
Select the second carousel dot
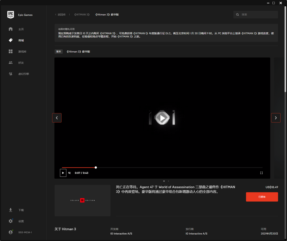point(168,181)
